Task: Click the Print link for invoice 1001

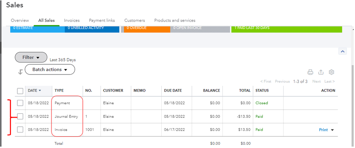Action: click(x=323, y=130)
